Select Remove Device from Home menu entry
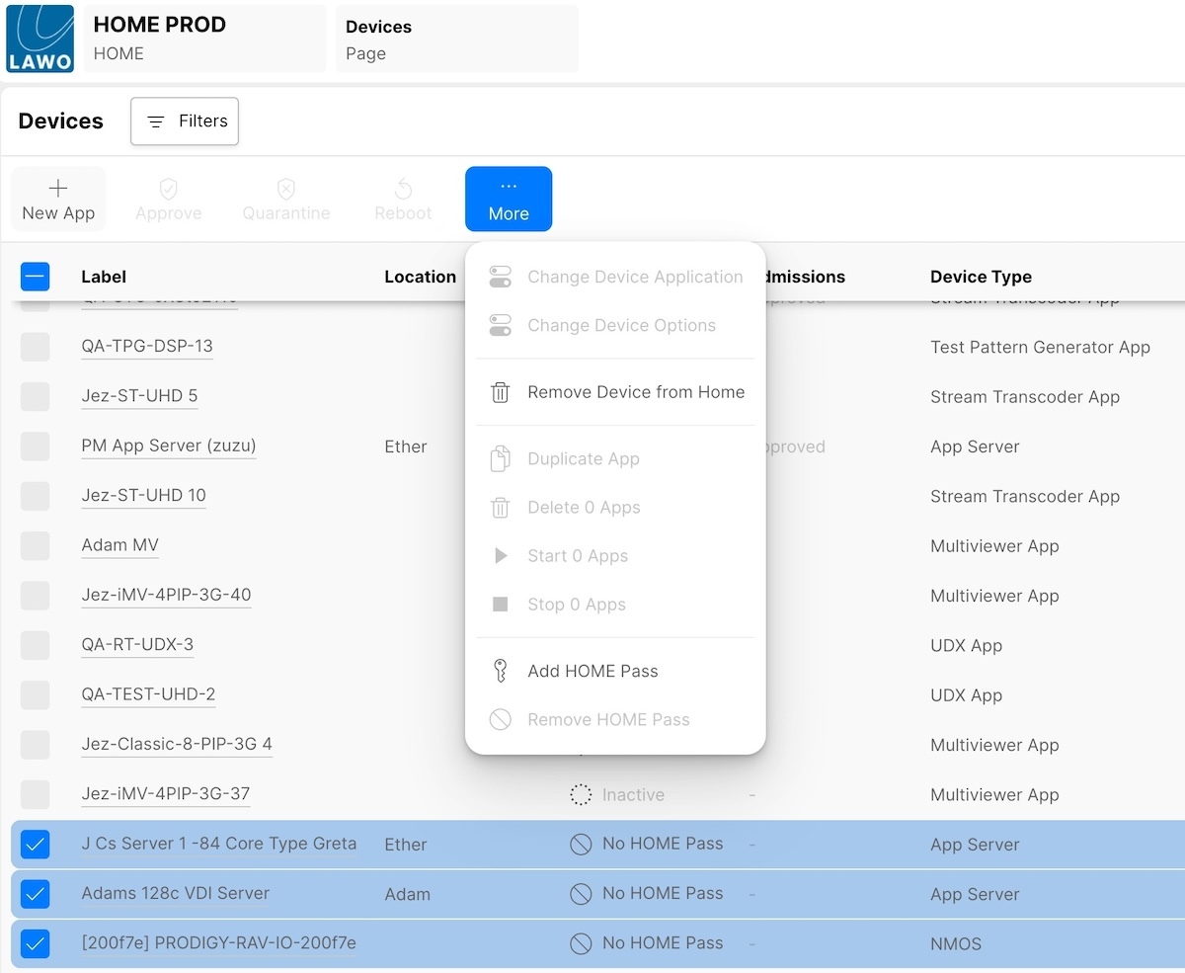The image size is (1185, 973). (x=636, y=392)
